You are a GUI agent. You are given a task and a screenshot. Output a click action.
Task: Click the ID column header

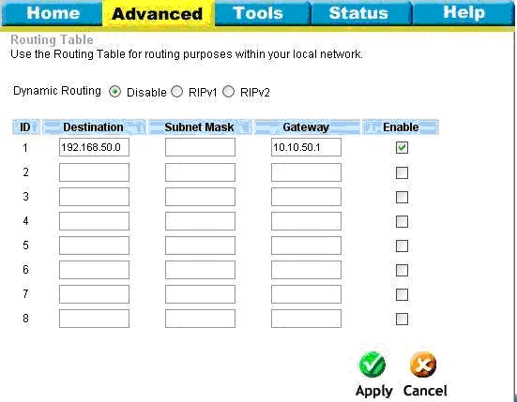[x=26, y=127]
